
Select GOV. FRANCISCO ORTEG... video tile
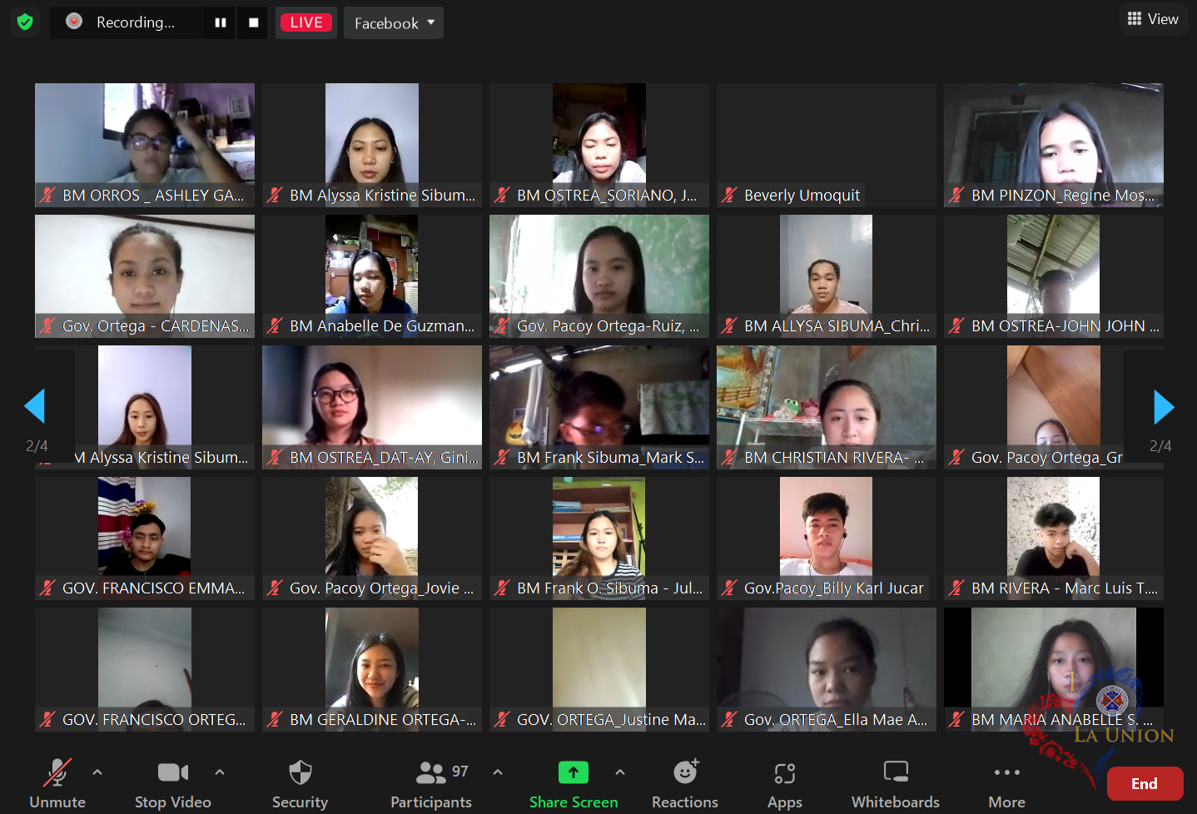[x=145, y=669]
